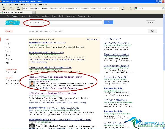Click the magnifier icon in Firefox search box
The image size is (165, 129).
click(163, 8)
